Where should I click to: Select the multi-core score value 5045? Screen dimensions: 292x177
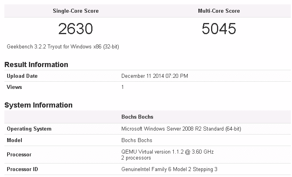click(x=219, y=29)
